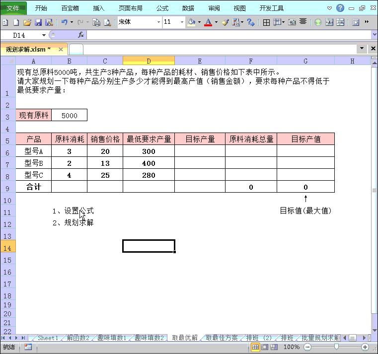Click the zoom slider handle
The image size is (378, 354).
coord(336,347)
